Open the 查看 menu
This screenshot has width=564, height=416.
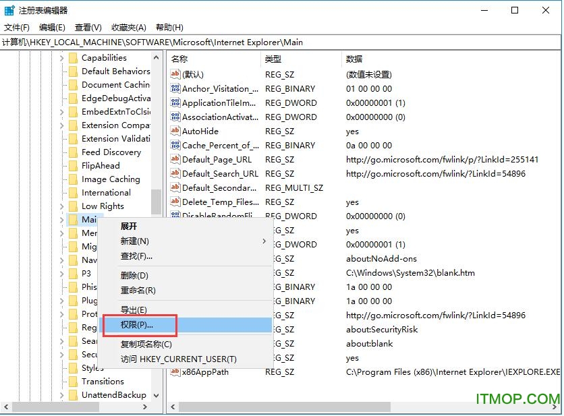[88, 28]
